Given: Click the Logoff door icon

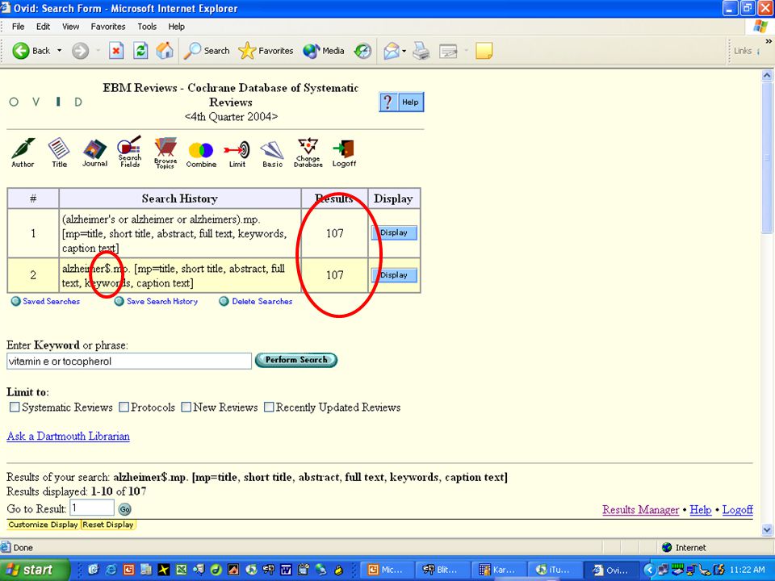Looking at the screenshot, I should (x=344, y=153).
